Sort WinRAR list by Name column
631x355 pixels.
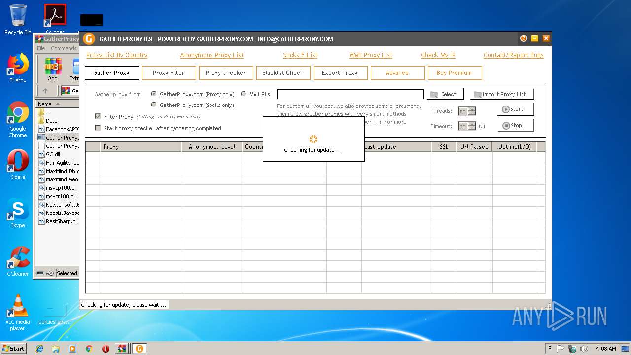coord(58,104)
